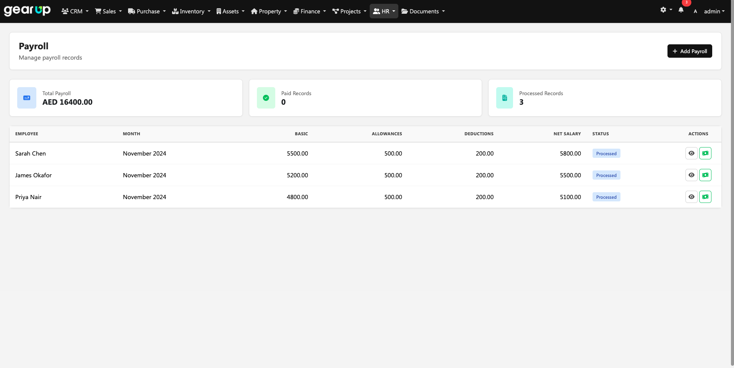Screen dimensions: 734x368
Task: Select the Priya Nair employee name
Action: click(x=28, y=197)
